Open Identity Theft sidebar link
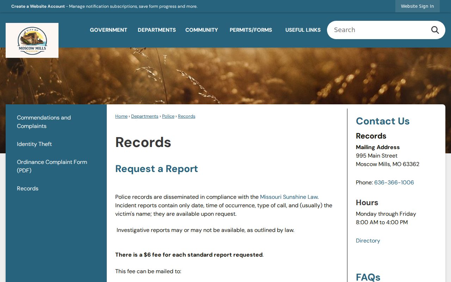 point(34,144)
